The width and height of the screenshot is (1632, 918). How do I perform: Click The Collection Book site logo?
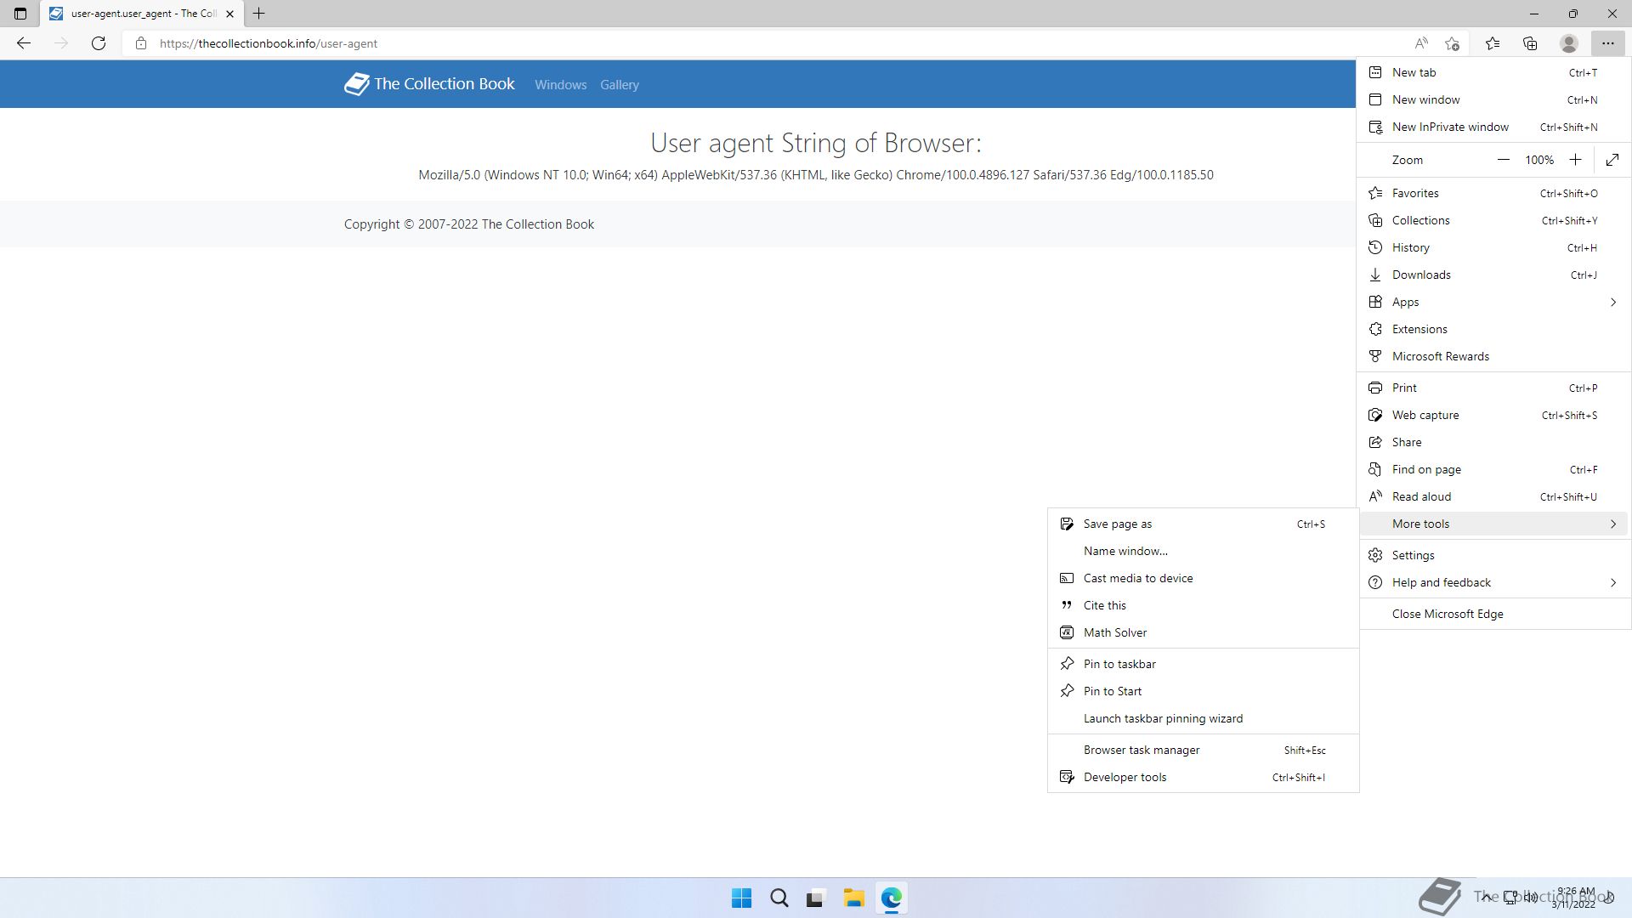pyautogui.click(x=429, y=83)
